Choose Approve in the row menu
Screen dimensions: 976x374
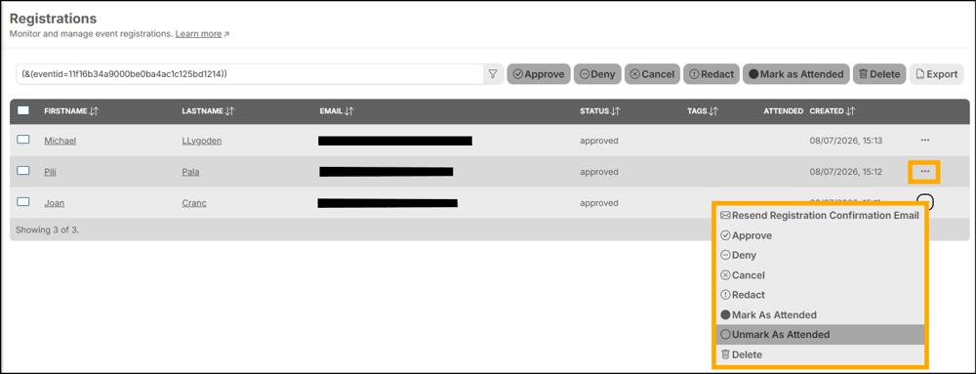(x=820, y=236)
